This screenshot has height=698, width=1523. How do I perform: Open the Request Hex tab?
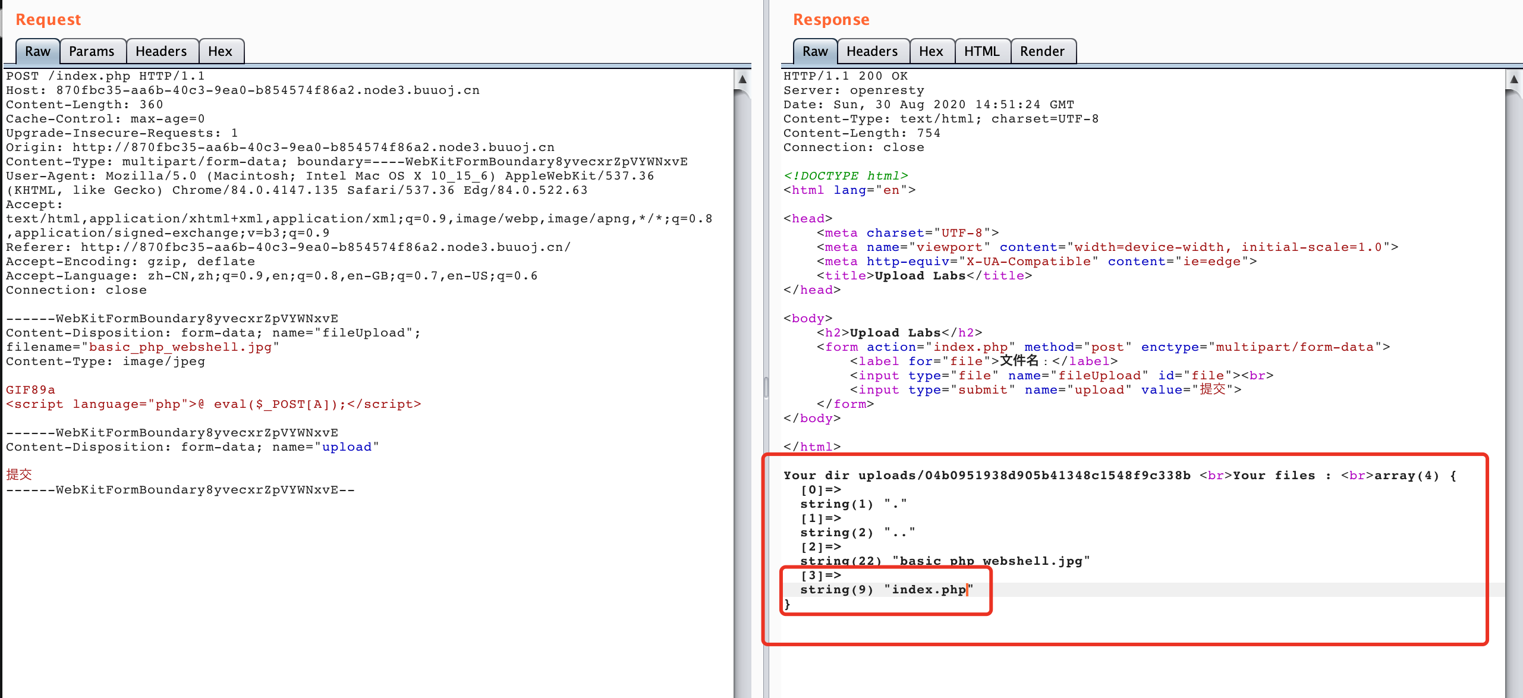[220, 51]
